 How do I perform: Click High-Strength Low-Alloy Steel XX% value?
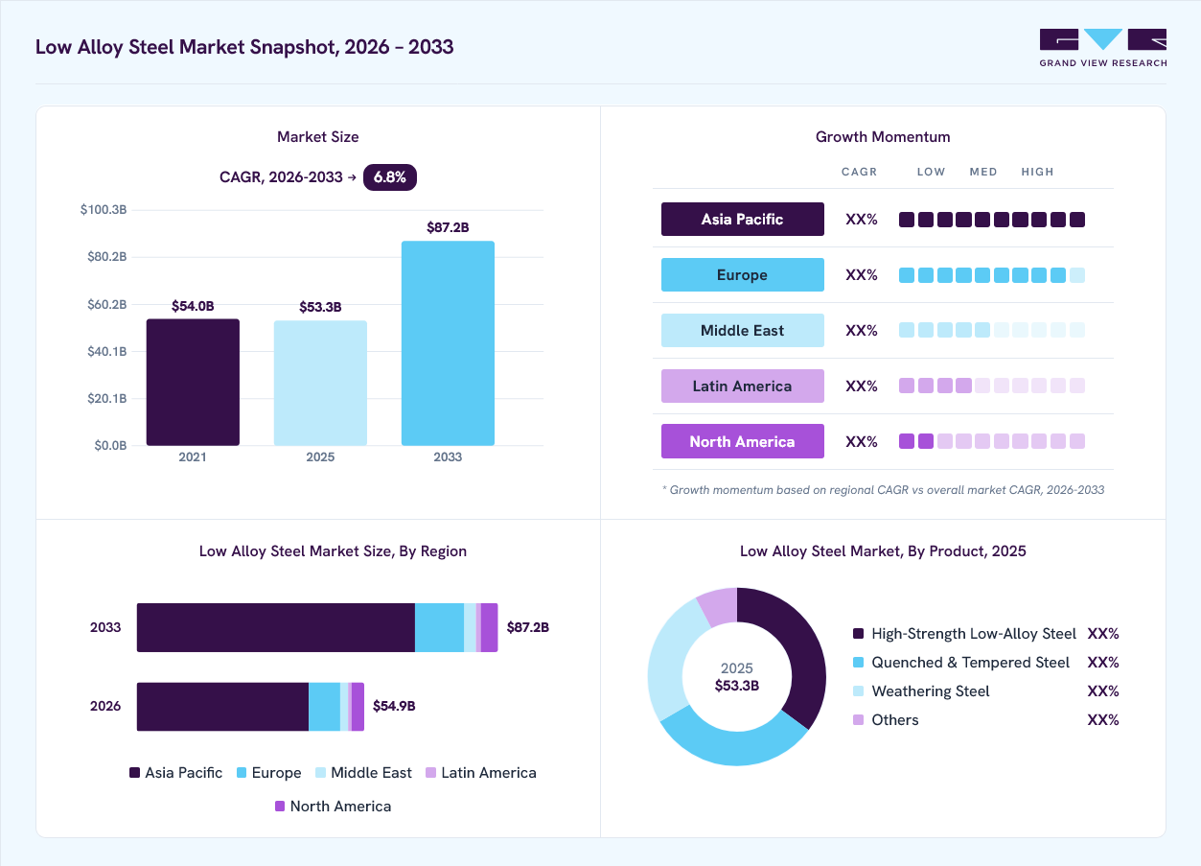pyautogui.click(x=1103, y=634)
